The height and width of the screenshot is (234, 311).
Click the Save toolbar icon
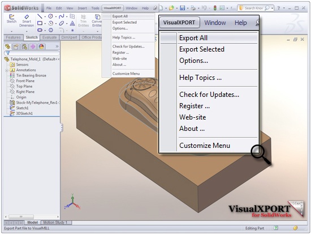point(182,8)
